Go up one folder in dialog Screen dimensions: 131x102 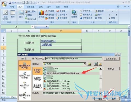pyautogui.click(x=89, y=64)
